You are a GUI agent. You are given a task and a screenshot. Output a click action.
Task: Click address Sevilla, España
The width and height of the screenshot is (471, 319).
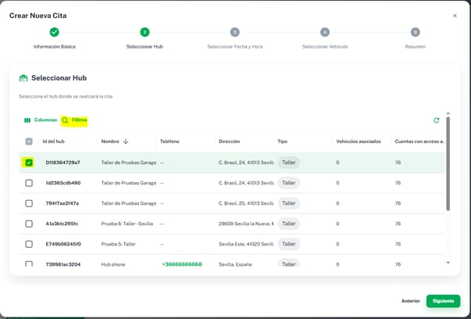(235, 264)
